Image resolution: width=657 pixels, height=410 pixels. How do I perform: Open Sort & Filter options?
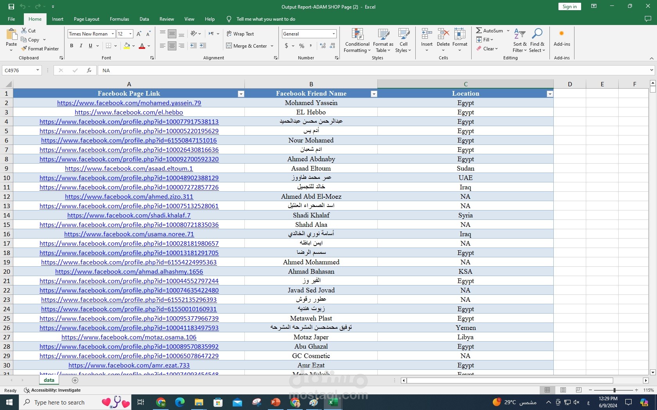[x=520, y=40]
